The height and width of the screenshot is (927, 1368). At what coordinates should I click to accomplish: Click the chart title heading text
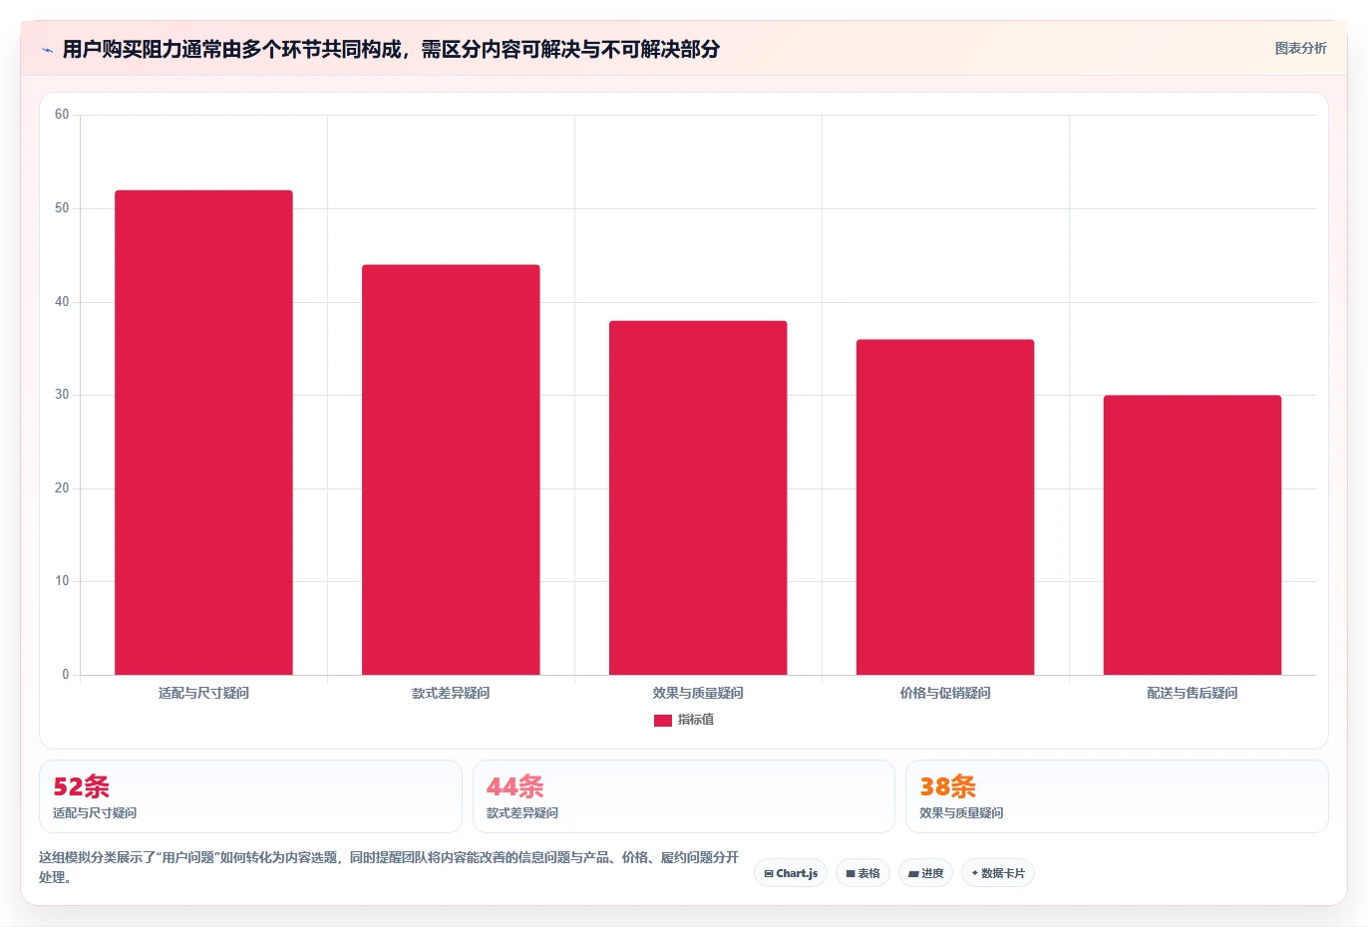pyautogui.click(x=391, y=49)
